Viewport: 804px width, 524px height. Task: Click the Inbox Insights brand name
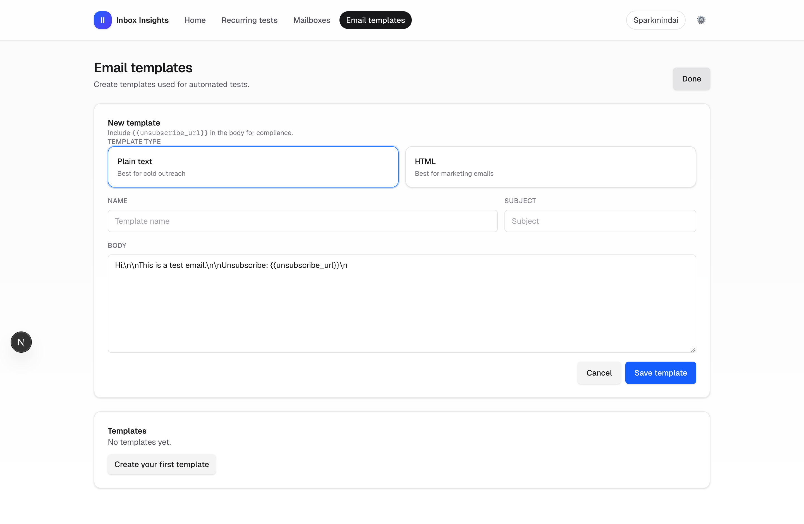click(x=142, y=20)
